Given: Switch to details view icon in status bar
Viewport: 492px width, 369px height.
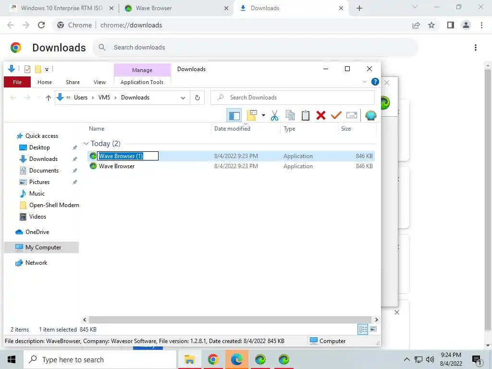Looking at the screenshot, I should [x=363, y=329].
